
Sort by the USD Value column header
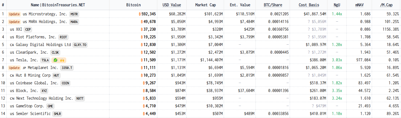pos(172,5)
